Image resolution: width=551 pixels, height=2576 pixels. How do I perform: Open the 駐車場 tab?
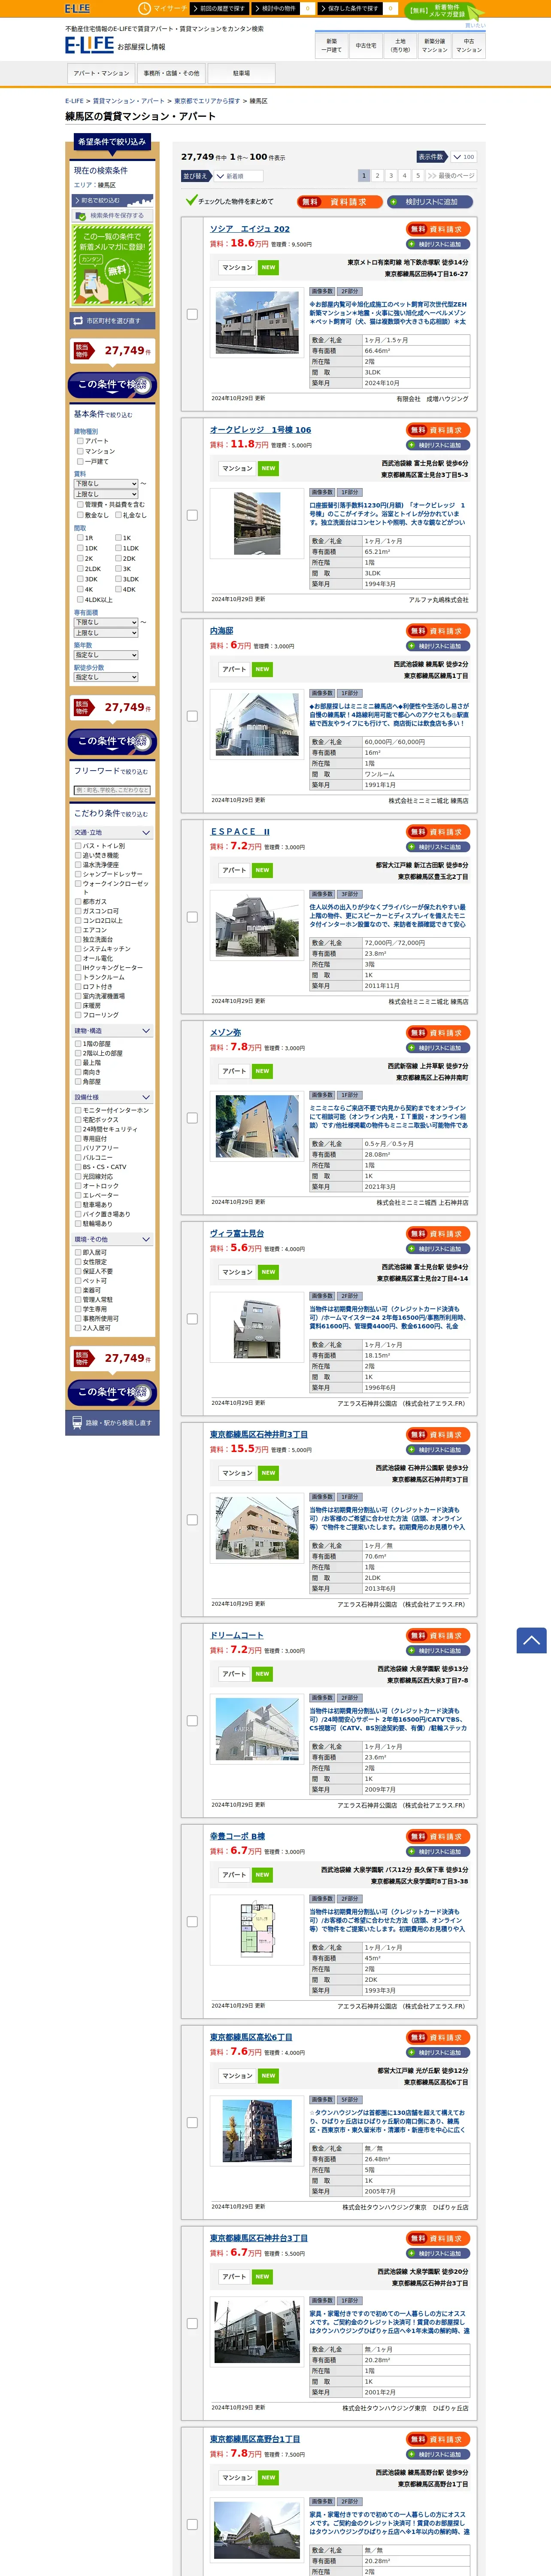click(x=241, y=73)
